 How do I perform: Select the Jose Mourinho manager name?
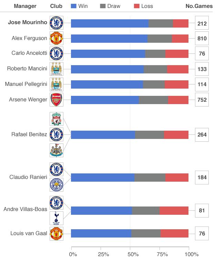28,22
